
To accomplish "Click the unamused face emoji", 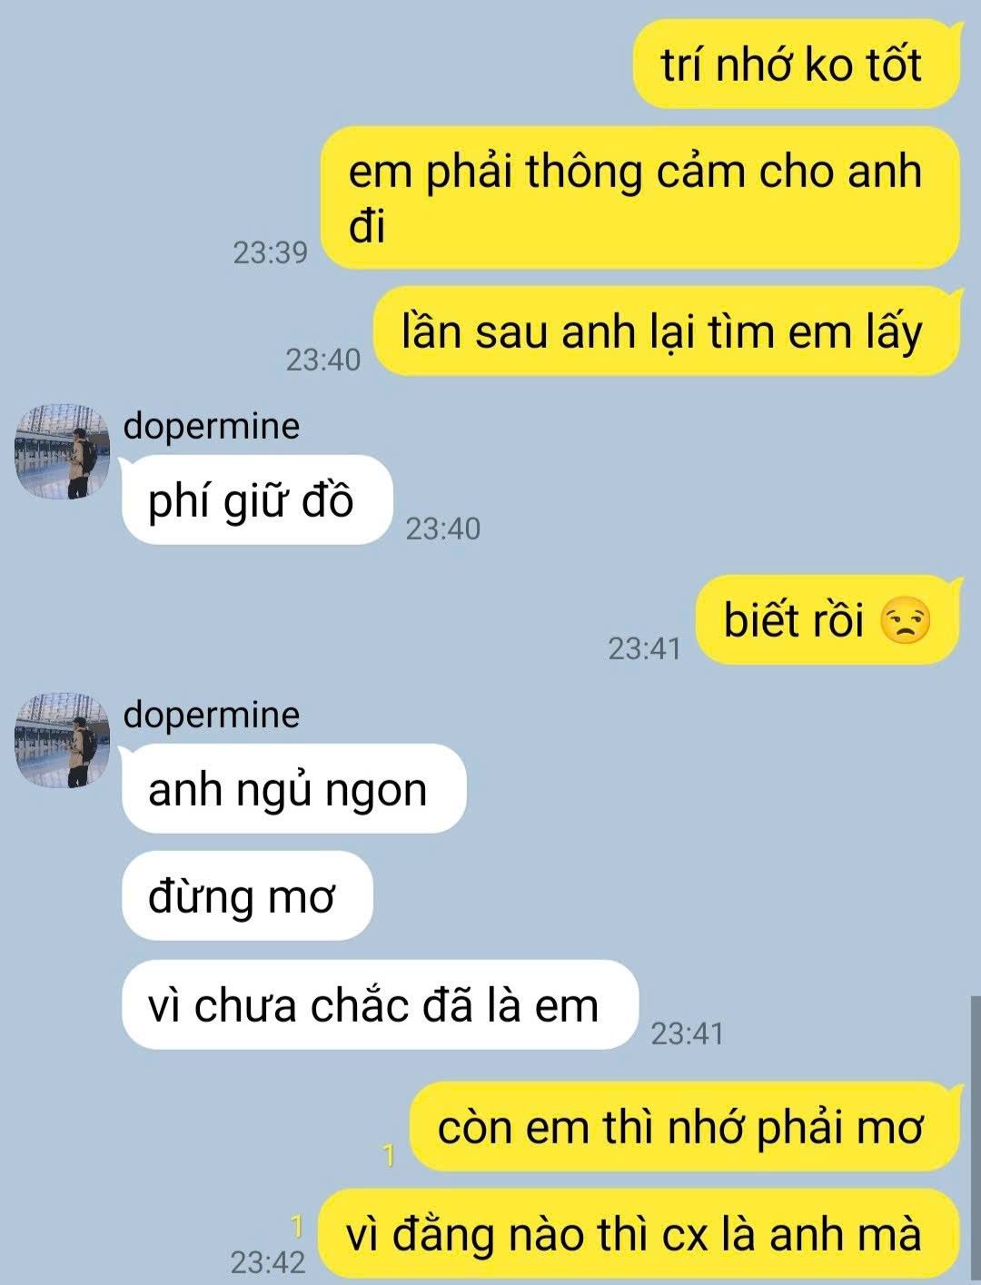I will click(906, 621).
